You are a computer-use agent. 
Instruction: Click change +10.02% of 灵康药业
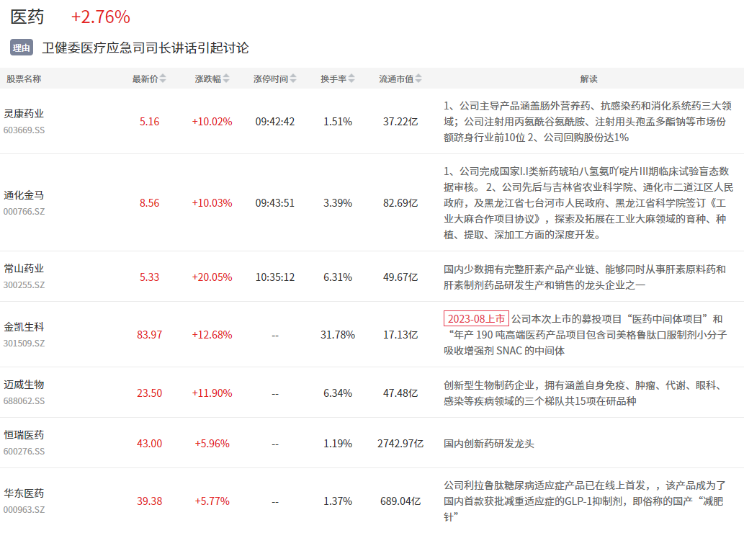[212, 122]
